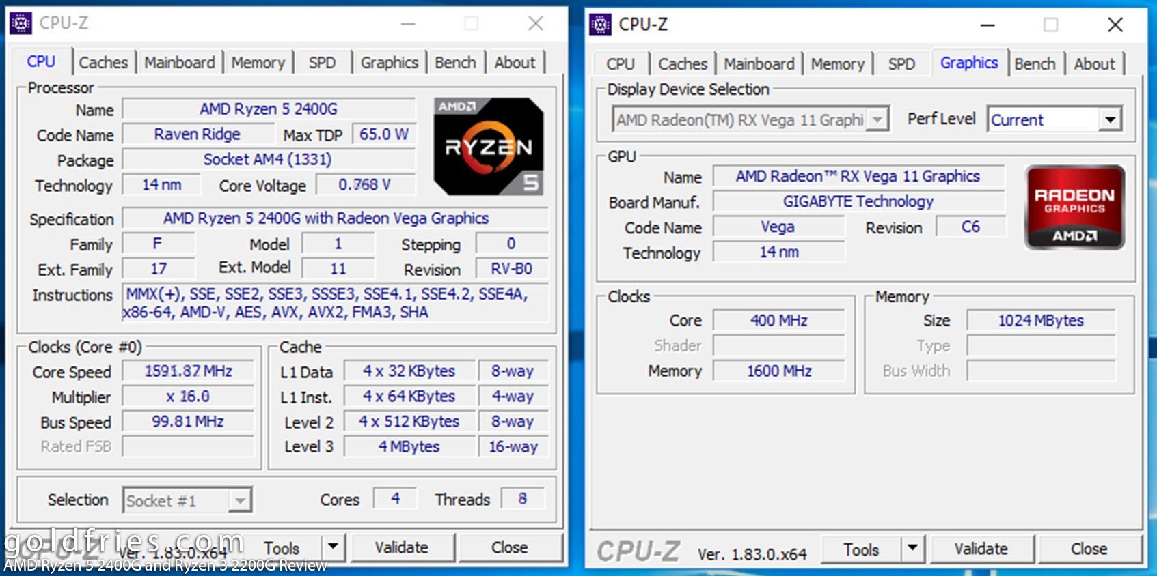
Task: Open the About tab in right window
Action: (x=1094, y=64)
